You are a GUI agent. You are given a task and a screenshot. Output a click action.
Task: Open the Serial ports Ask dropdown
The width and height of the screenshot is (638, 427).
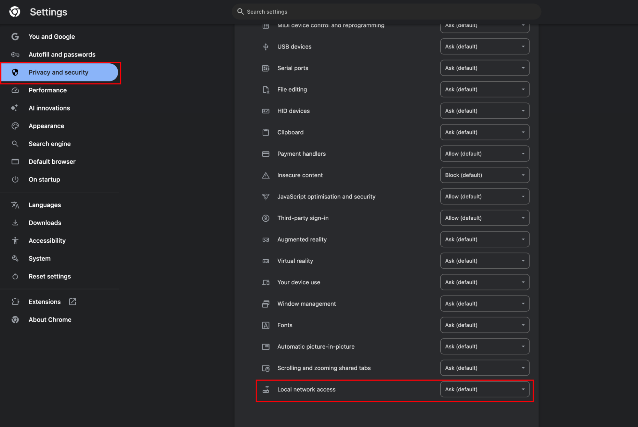tap(484, 68)
